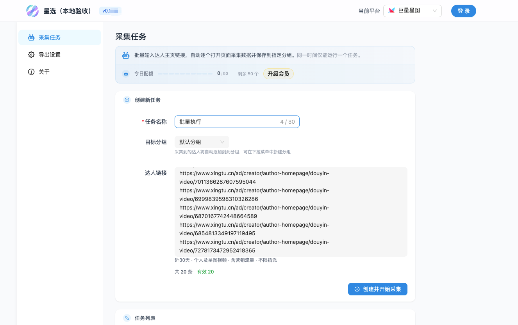Click the crown icon beside 今日配额
The height and width of the screenshot is (325, 518).
[x=126, y=73]
